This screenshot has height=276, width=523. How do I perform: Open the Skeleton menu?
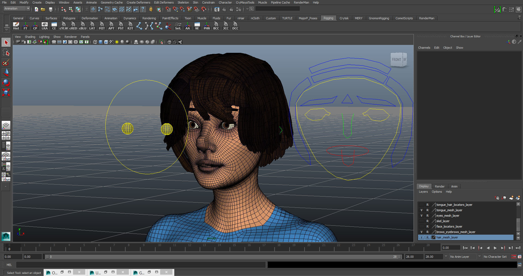tap(183, 2)
